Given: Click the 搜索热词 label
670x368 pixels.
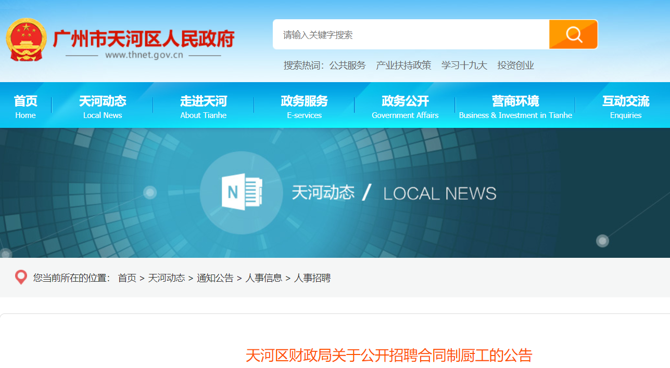Looking at the screenshot, I should pos(304,65).
